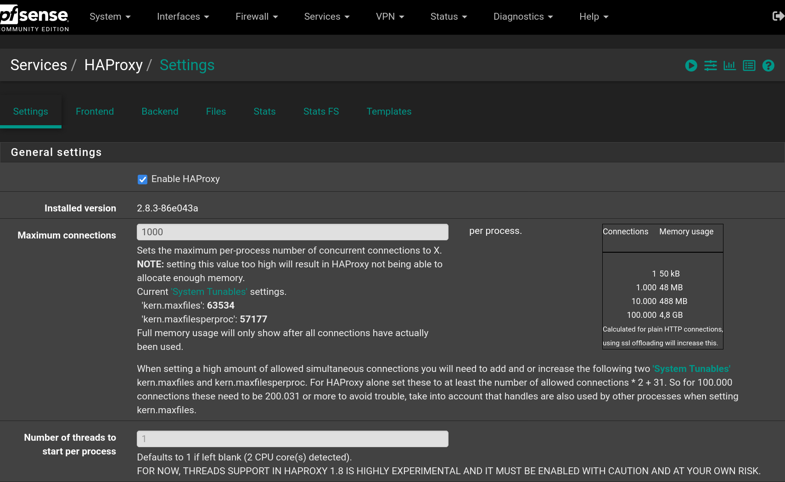Click the start HAProxy service play icon

point(691,66)
